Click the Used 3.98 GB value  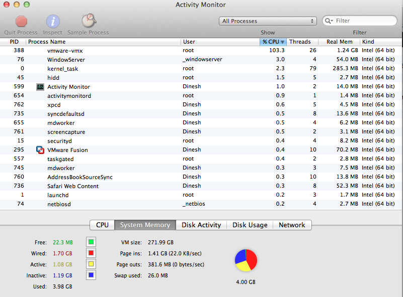(x=62, y=286)
